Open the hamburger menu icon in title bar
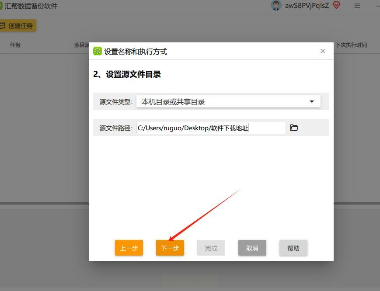Screen dimensions: 380x291 (357, 6)
